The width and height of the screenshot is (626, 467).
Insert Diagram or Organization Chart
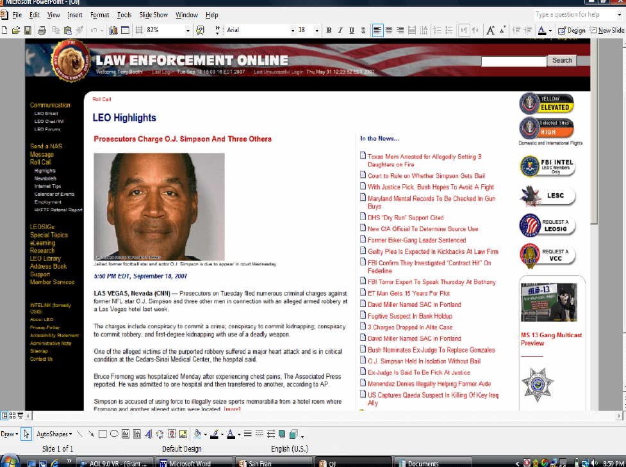(x=160, y=434)
